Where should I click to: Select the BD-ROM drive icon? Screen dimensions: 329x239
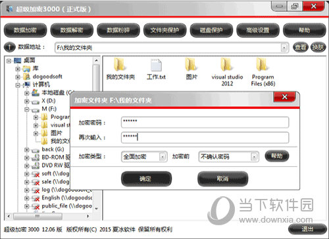pos(36,158)
